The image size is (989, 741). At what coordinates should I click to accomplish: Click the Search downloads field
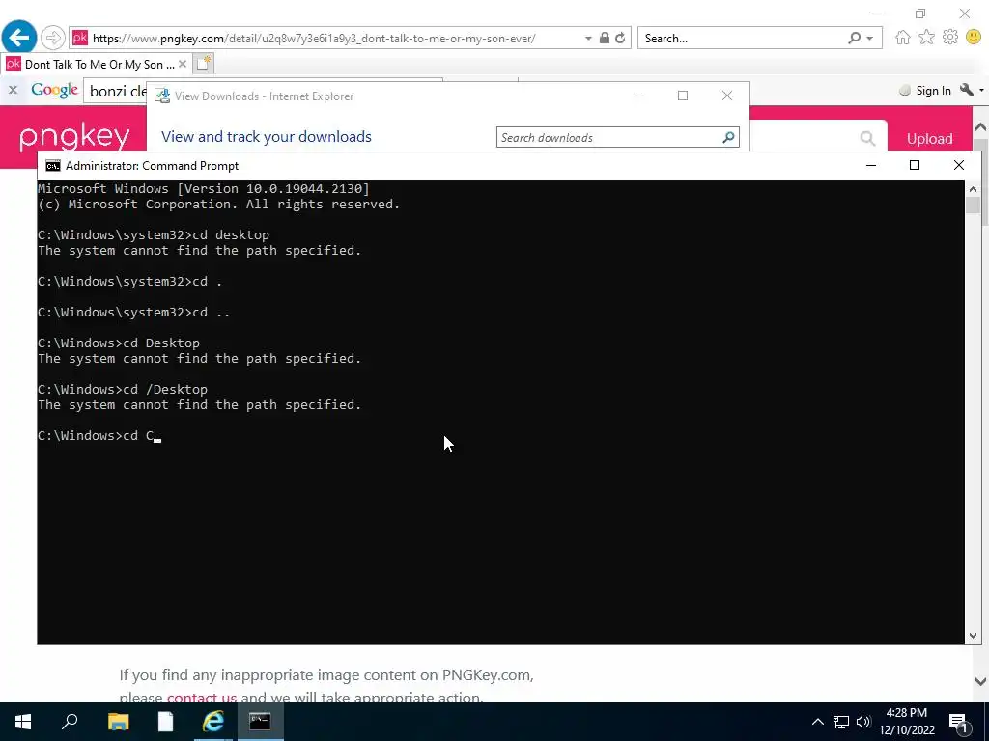pos(617,137)
